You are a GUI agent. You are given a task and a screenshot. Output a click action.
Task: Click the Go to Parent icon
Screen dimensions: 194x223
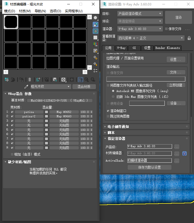pyautogui.click(x=87, y=80)
